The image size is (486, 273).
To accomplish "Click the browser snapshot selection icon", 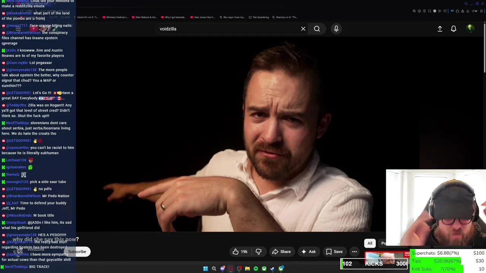I will 429,11.
